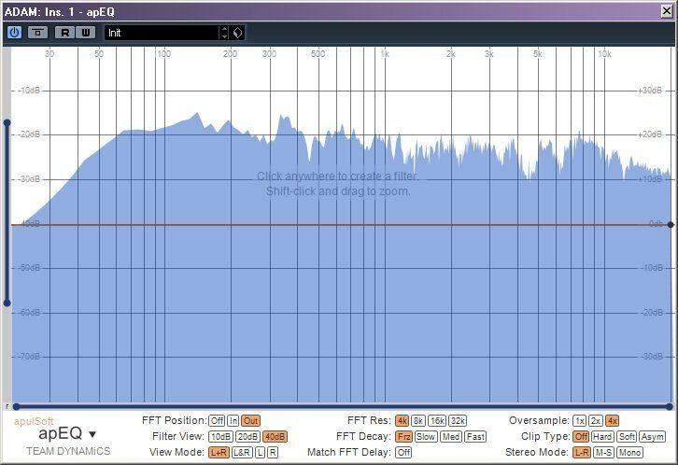The image size is (678, 465).
Task: Click the Read automation R button
Action: coord(64,32)
